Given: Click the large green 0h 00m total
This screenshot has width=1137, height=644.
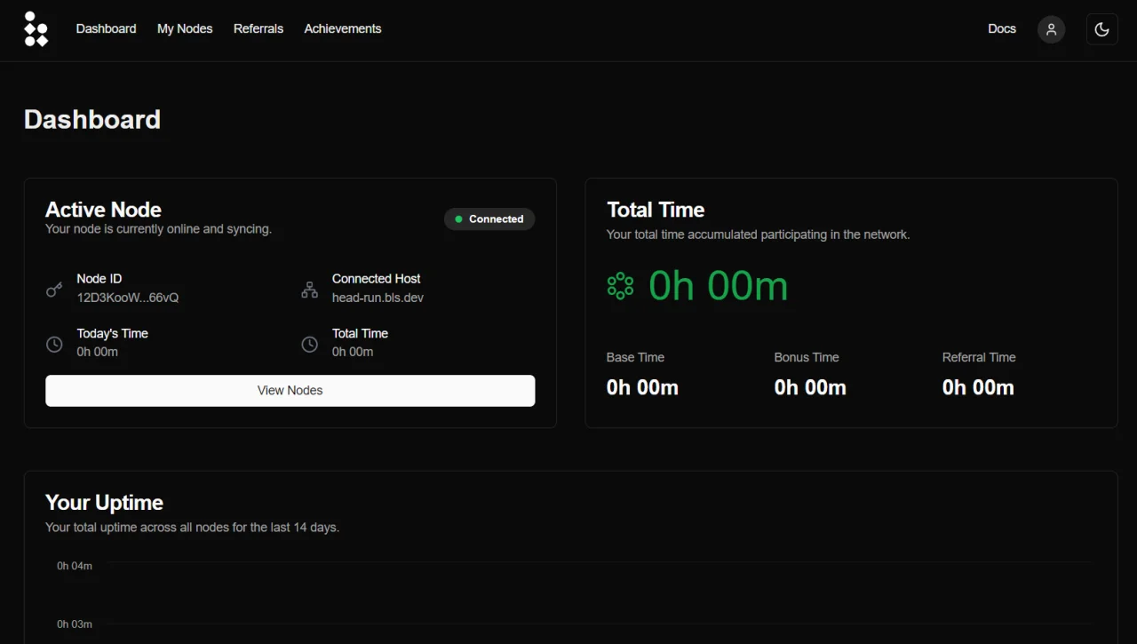Looking at the screenshot, I should 718,286.
